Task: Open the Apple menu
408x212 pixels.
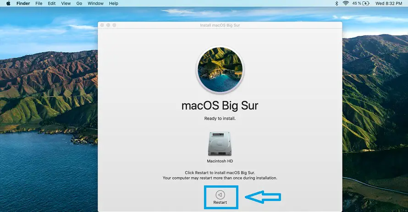Action: click(x=8, y=4)
